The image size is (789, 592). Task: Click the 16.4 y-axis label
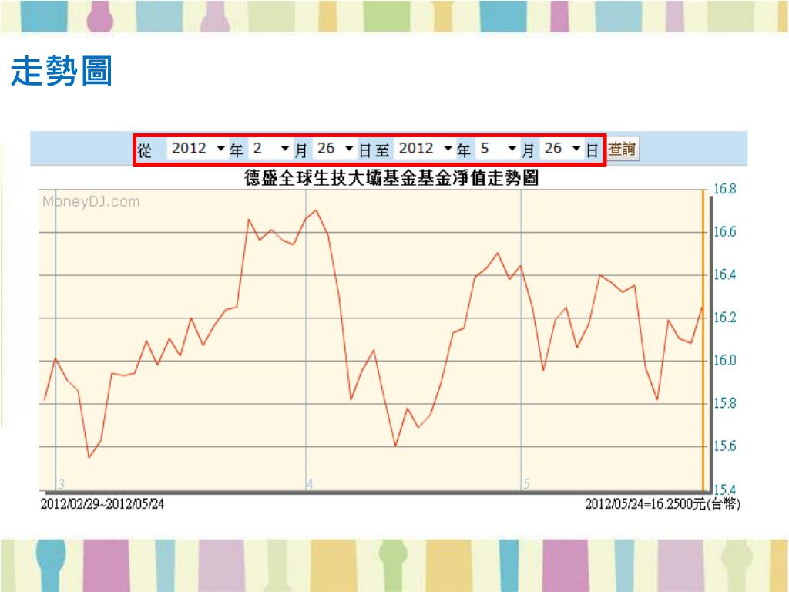724,274
